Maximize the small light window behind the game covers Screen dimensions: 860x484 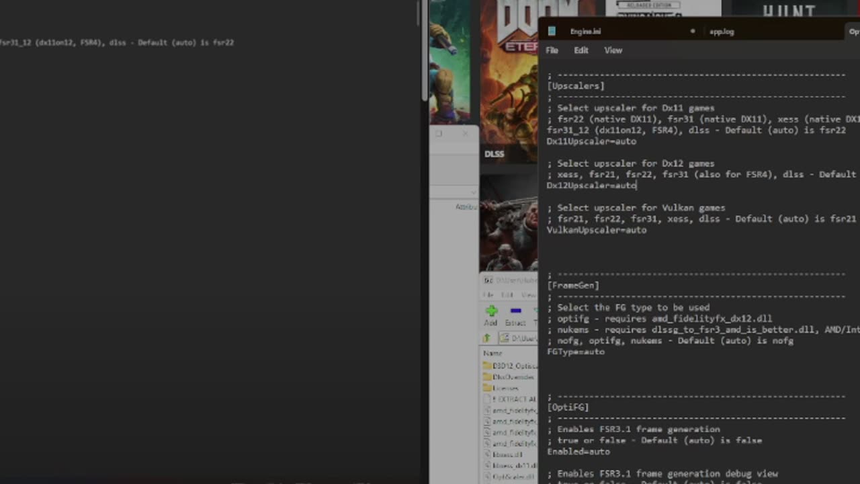(439, 133)
